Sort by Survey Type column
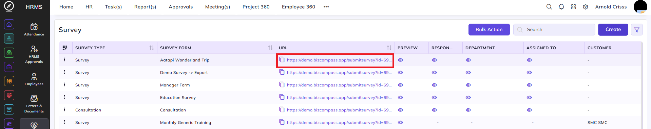The width and height of the screenshot is (651, 129). click(x=152, y=48)
